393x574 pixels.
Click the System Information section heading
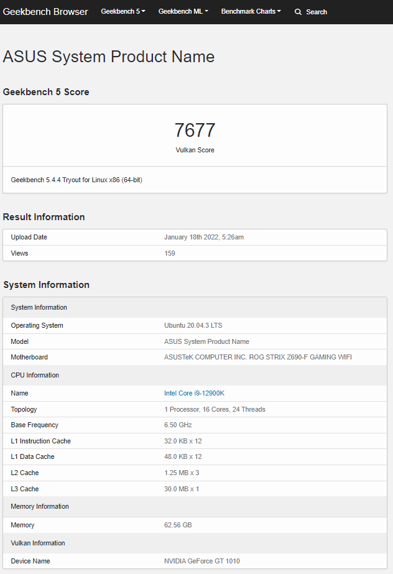click(x=47, y=284)
